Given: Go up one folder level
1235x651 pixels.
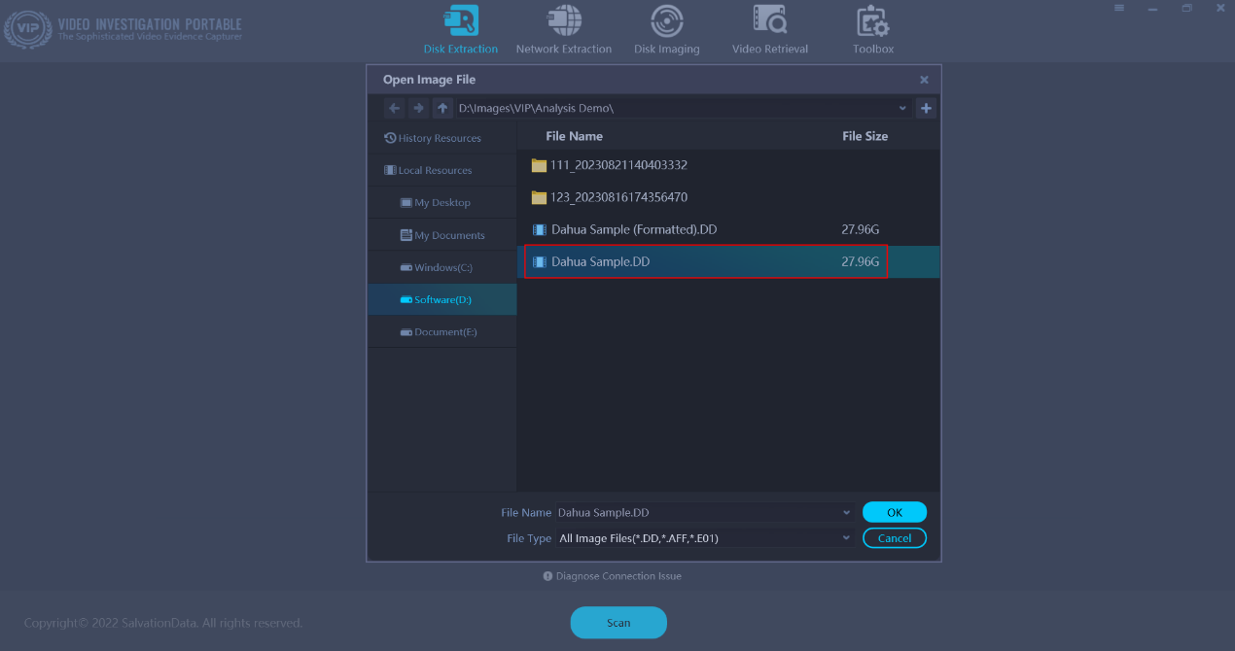Looking at the screenshot, I should [442, 108].
